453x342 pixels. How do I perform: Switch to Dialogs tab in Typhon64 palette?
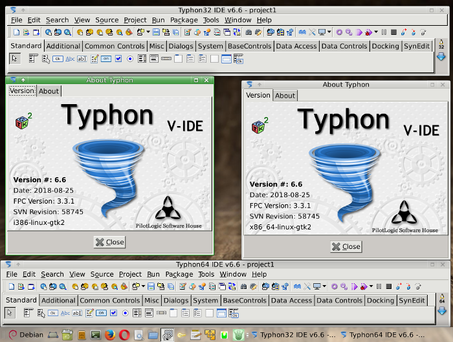pyautogui.click(x=176, y=301)
